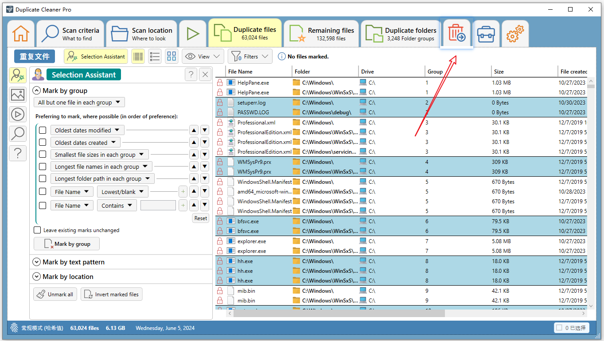Open sidebar question mark help icon
The image size is (604, 341).
coord(17,153)
